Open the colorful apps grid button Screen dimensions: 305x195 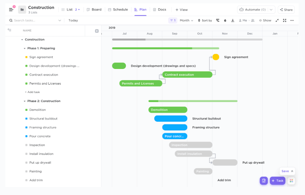[291, 181]
